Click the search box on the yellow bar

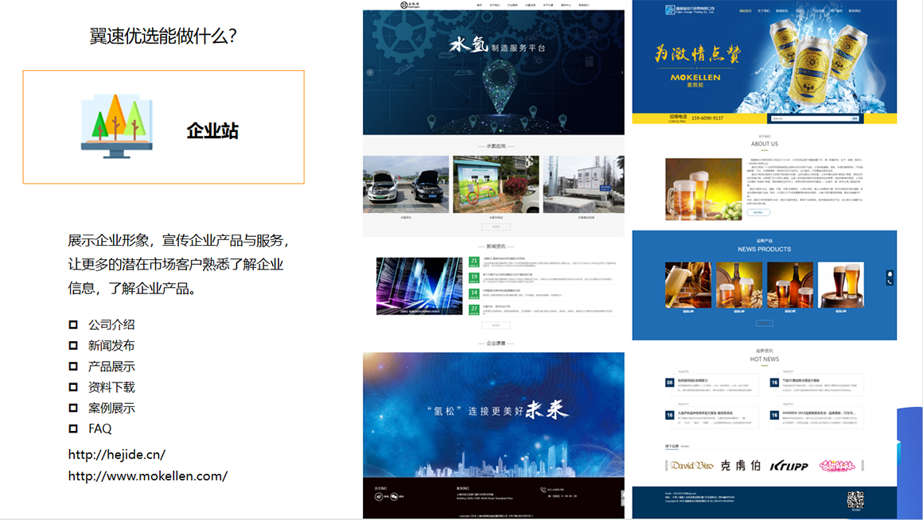click(808, 118)
